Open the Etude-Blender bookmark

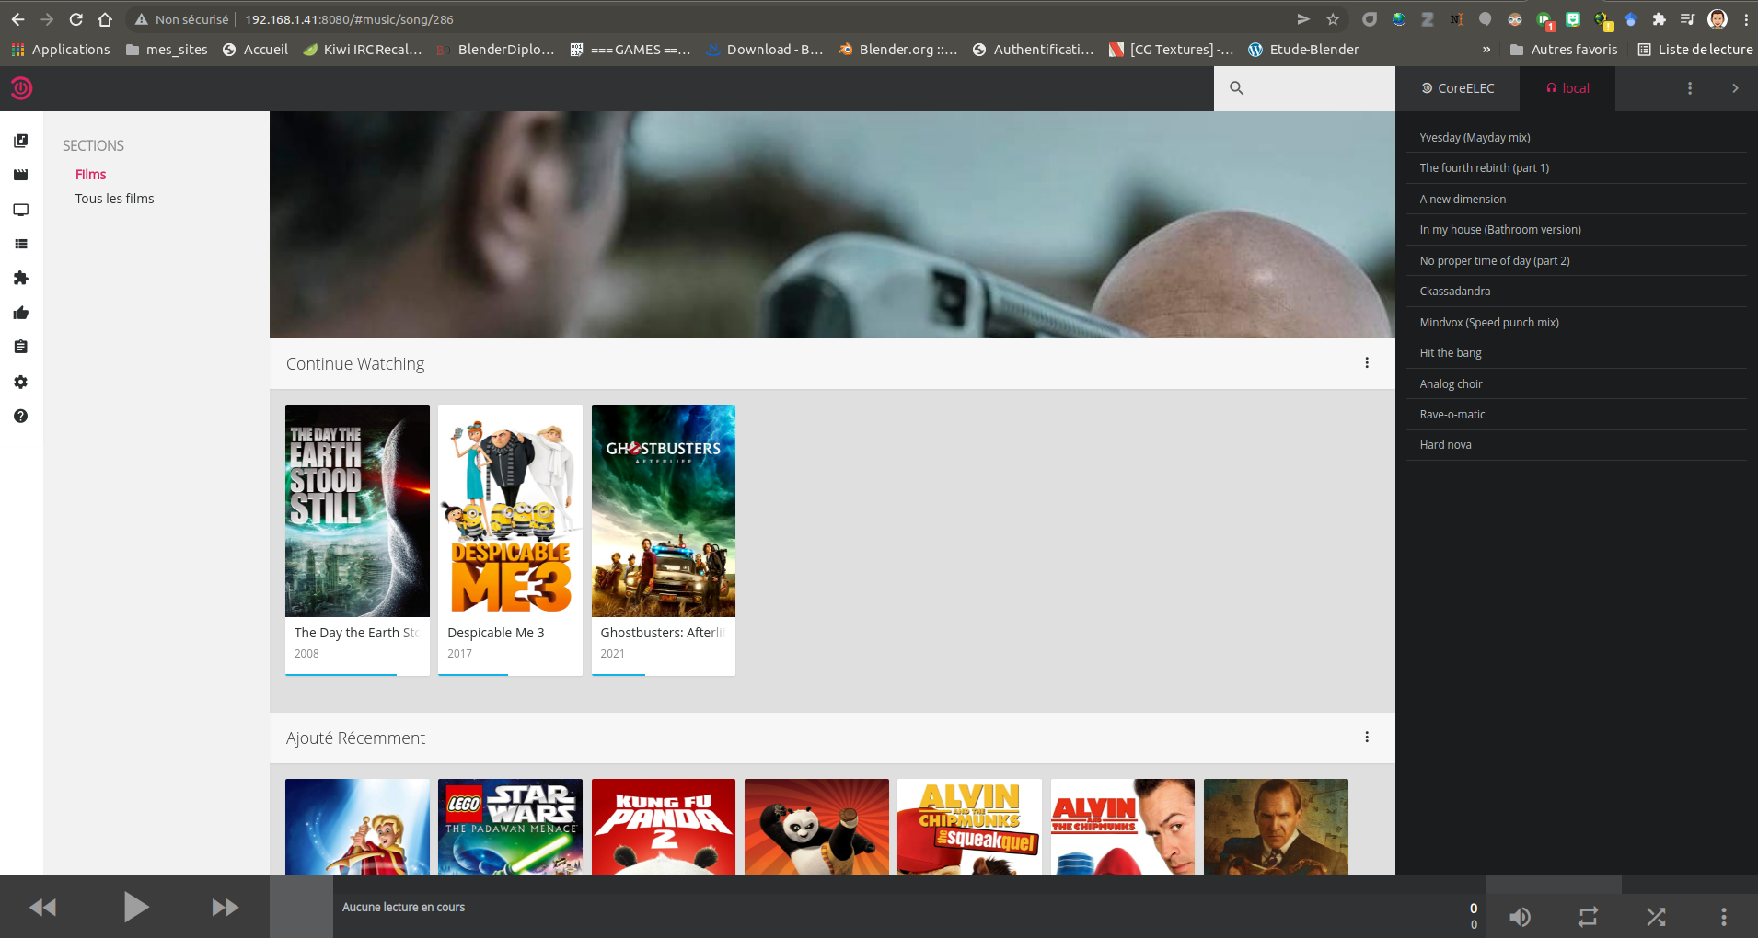tap(1303, 50)
